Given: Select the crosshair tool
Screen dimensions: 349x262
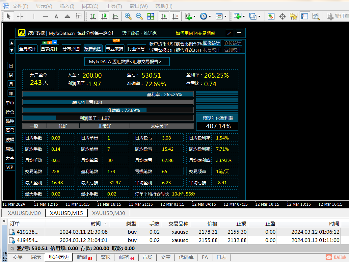Looking at the screenshot, I should [20, 16].
